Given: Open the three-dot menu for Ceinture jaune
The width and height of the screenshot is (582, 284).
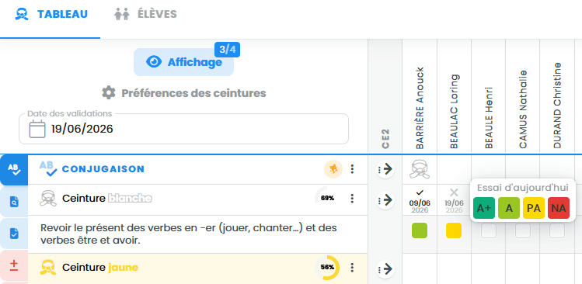Looking at the screenshot, I should pyautogui.click(x=352, y=267).
